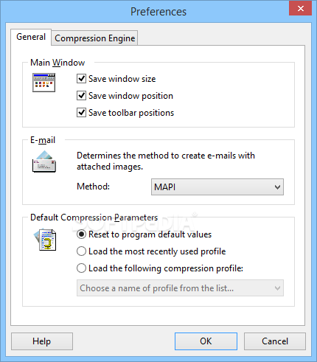
Task: Expand the profile name dropdown list
Action: pyautogui.click(x=180, y=288)
